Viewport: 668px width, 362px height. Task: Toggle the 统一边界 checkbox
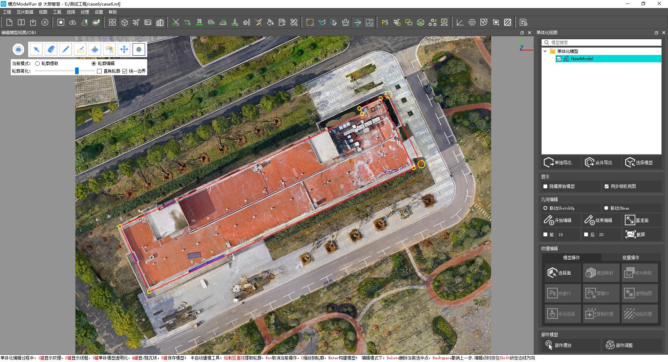pos(125,71)
